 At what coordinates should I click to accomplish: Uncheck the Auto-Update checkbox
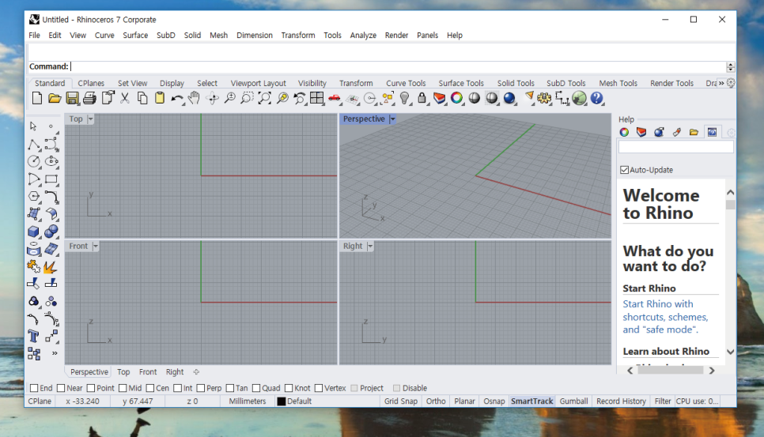[x=624, y=170]
